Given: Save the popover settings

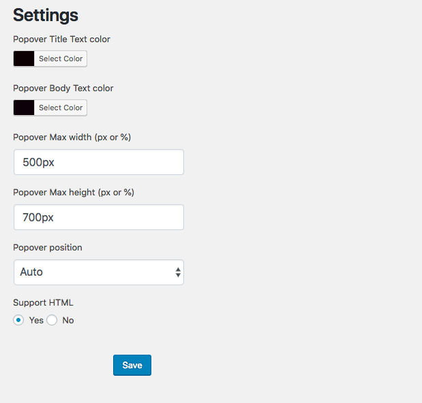Looking at the screenshot, I should click(x=132, y=366).
